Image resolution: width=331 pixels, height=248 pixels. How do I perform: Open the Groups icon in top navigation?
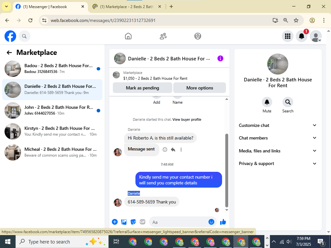tap(198, 36)
